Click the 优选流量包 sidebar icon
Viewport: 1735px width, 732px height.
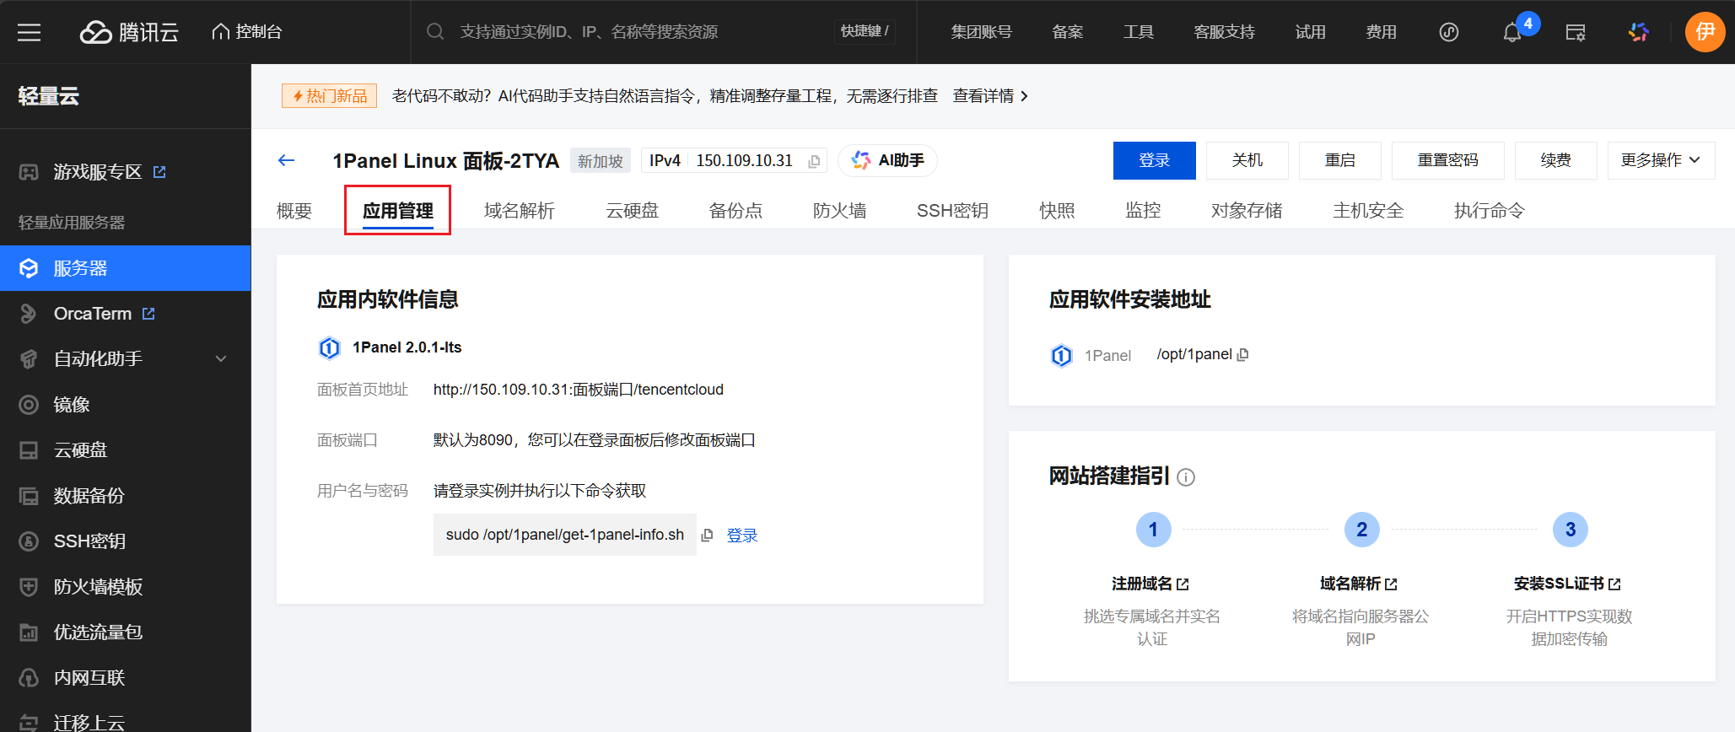pos(29,632)
